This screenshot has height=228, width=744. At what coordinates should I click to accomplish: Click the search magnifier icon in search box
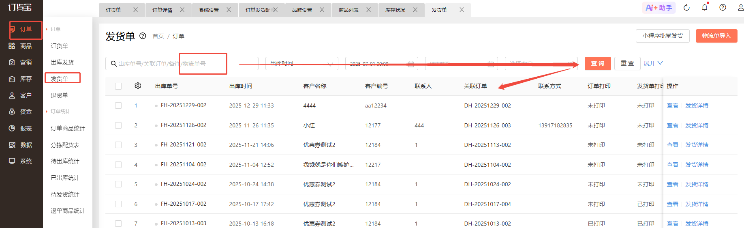(113, 64)
